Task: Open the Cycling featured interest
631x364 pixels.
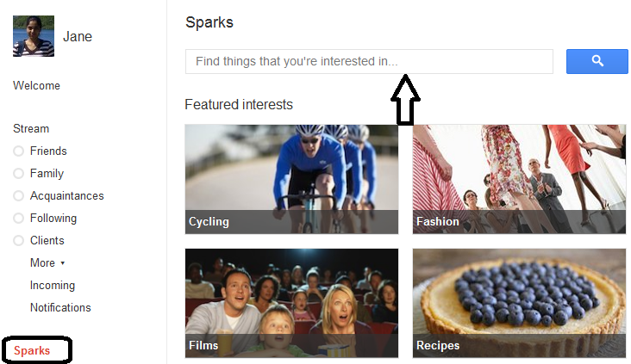Action: [x=291, y=179]
